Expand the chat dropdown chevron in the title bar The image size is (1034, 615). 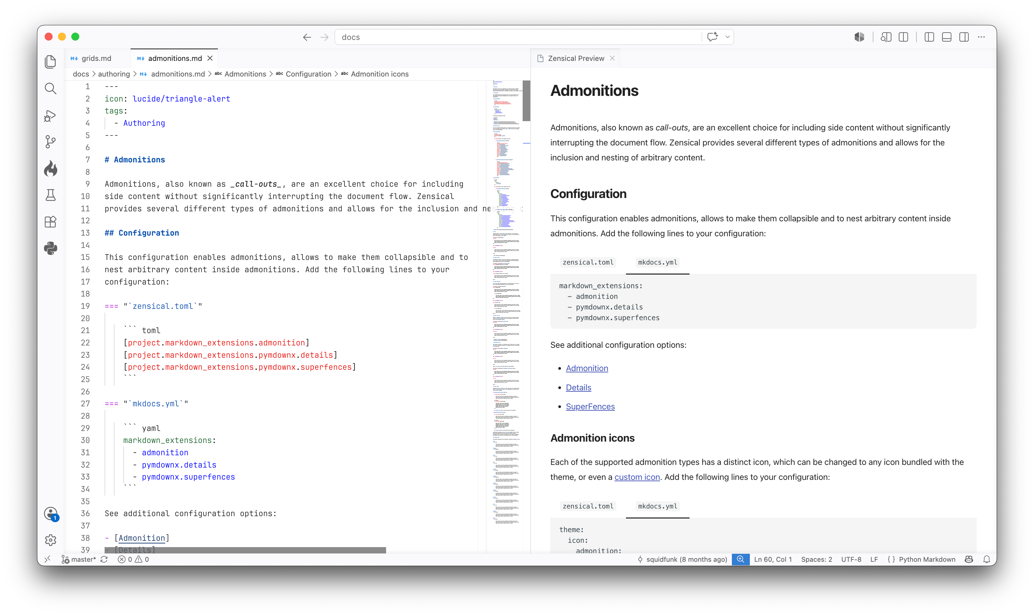(x=728, y=37)
